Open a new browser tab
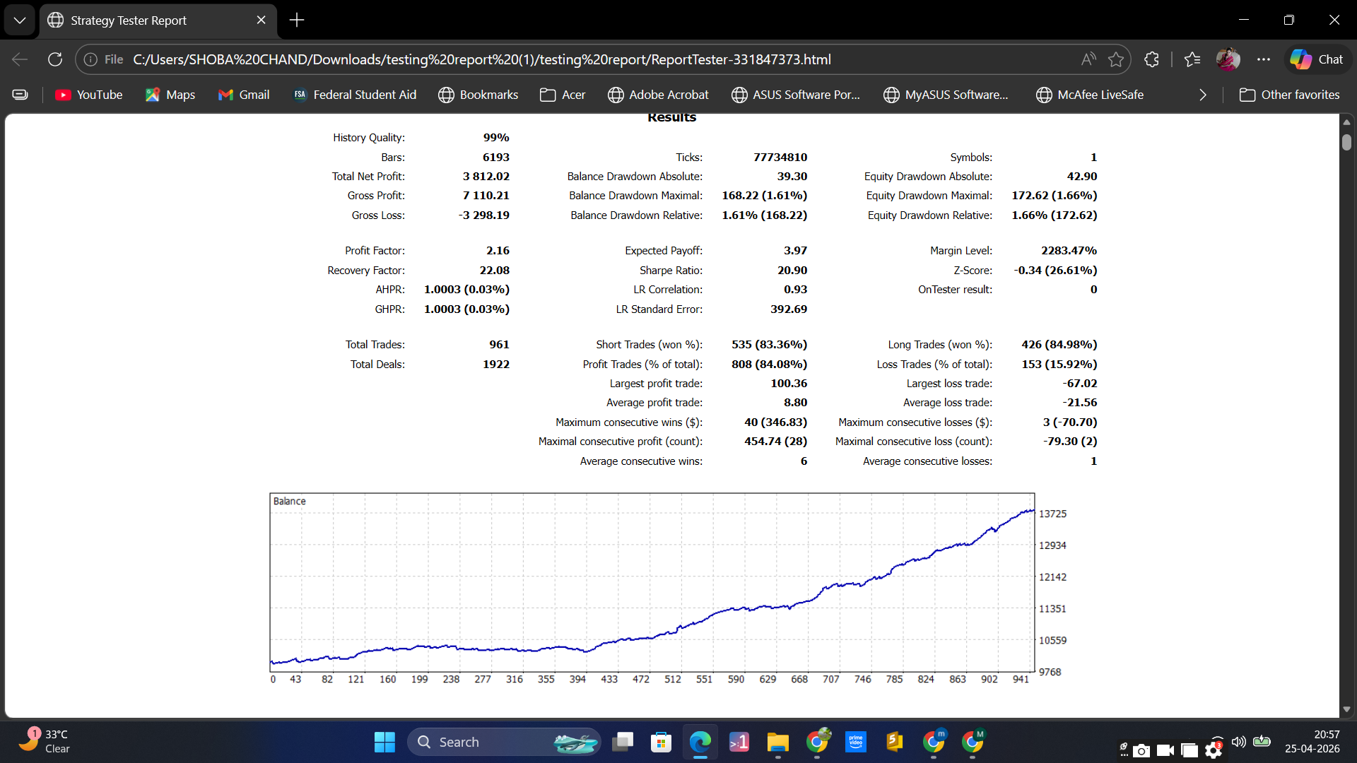1357x763 pixels. click(297, 20)
